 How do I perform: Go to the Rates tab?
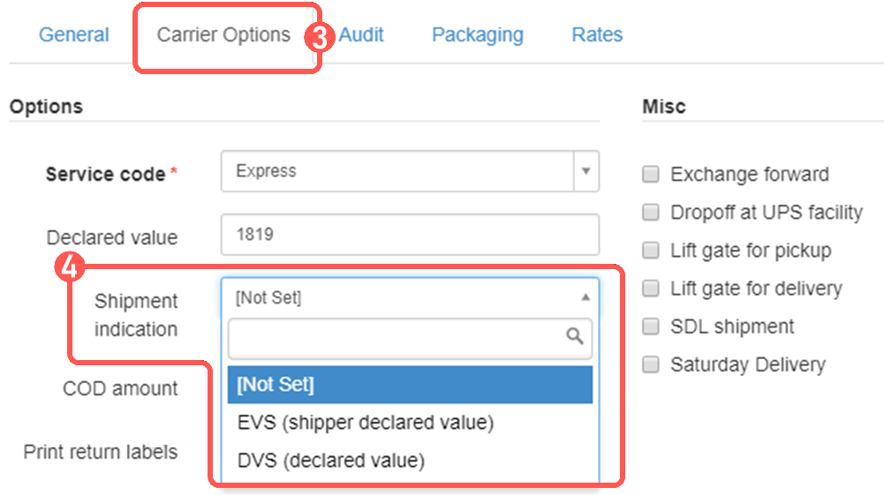tap(597, 34)
